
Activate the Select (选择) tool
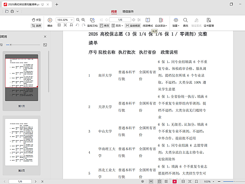36,25
